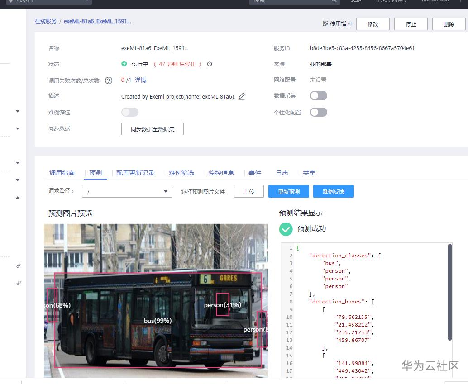Open the 难例筛选 tab
The height and width of the screenshot is (384, 468).
click(181, 173)
